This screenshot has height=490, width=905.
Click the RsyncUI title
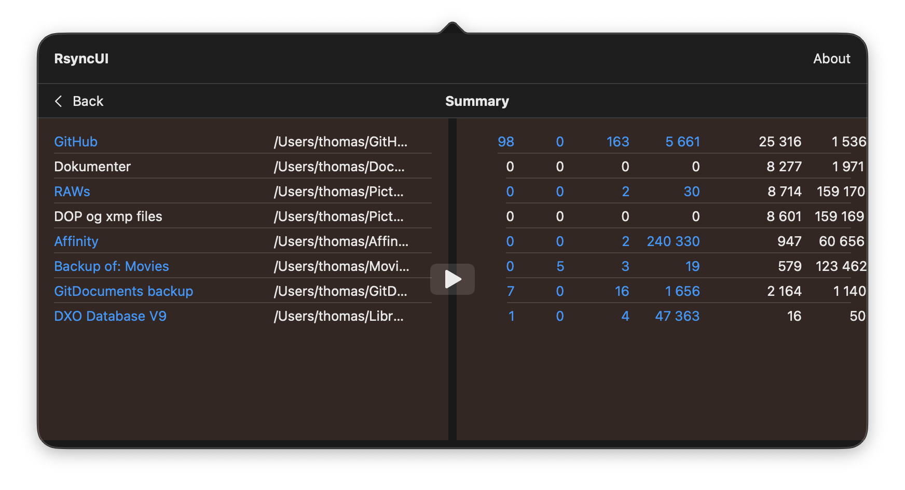[81, 59]
